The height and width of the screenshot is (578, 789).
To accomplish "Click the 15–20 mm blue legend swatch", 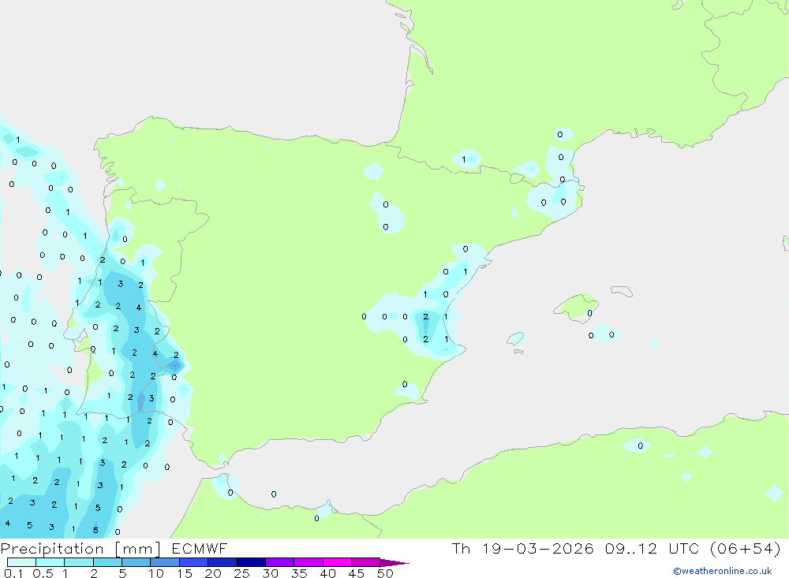I will [x=194, y=562].
